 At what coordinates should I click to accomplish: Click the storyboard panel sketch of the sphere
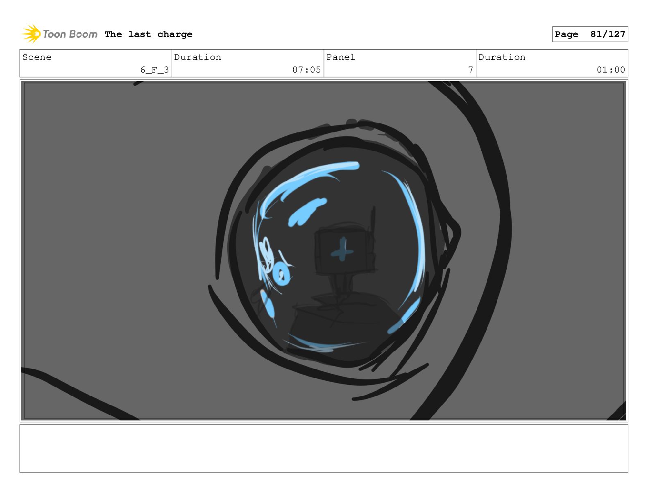pyautogui.click(x=324, y=251)
